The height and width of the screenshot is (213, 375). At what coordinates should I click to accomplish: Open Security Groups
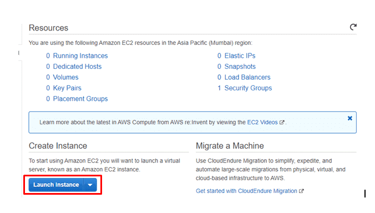click(x=248, y=88)
